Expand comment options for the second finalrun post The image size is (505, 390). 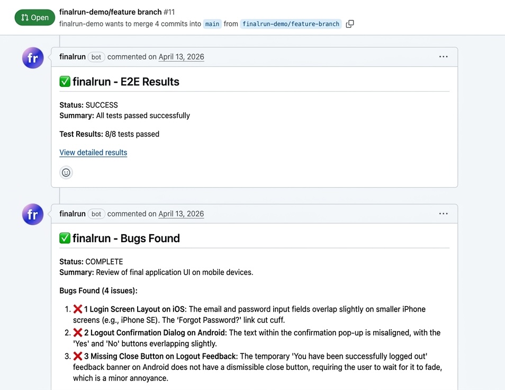[443, 214]
